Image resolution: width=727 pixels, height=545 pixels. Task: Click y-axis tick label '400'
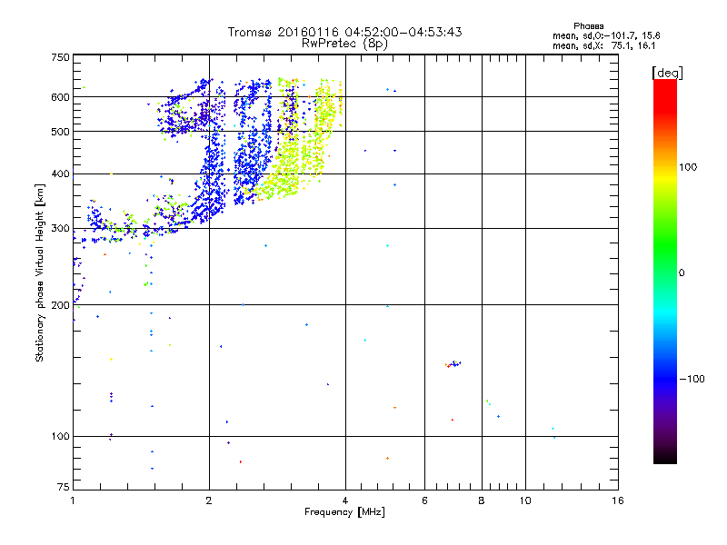coord(60,173)
